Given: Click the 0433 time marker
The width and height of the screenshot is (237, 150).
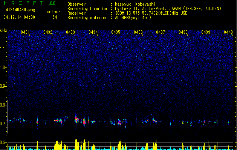Looking at the screenshot, I should coord(70,32).
